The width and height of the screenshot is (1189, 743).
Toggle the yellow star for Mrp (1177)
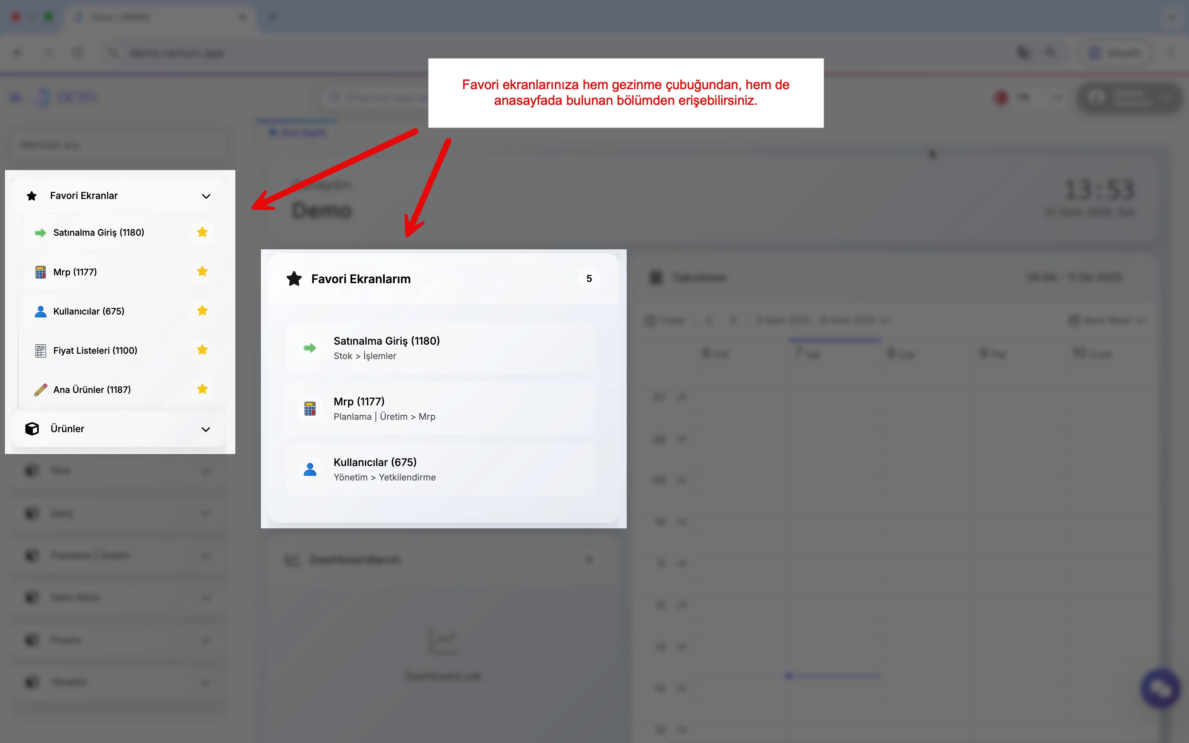pyautogui.click(x=202, y=271)
